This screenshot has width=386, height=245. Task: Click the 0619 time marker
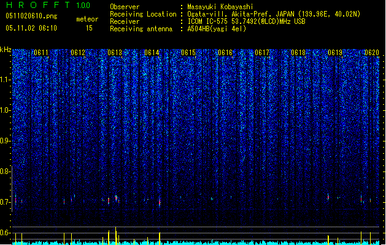(335, 53)
